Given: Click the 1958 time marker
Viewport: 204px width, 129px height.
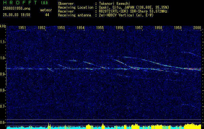Looking at the screenshot, I should pos(159,27).
